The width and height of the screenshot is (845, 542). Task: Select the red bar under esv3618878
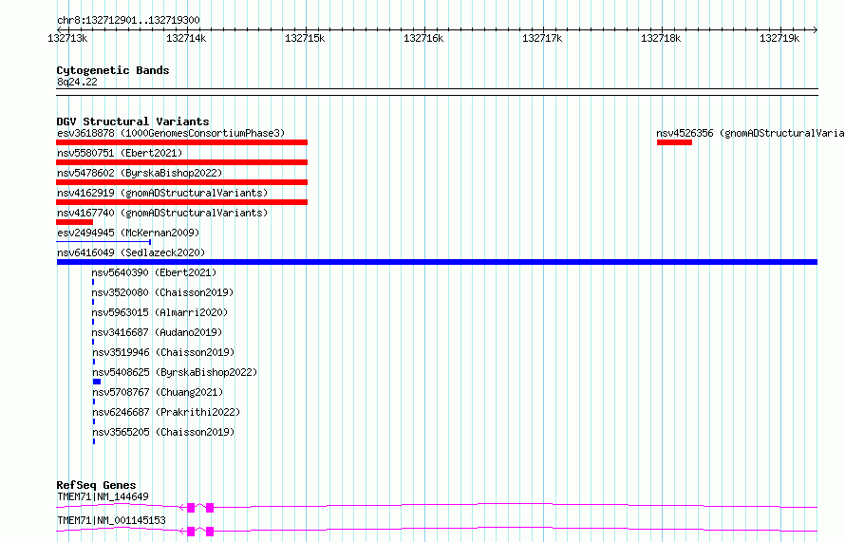[181, 142]
